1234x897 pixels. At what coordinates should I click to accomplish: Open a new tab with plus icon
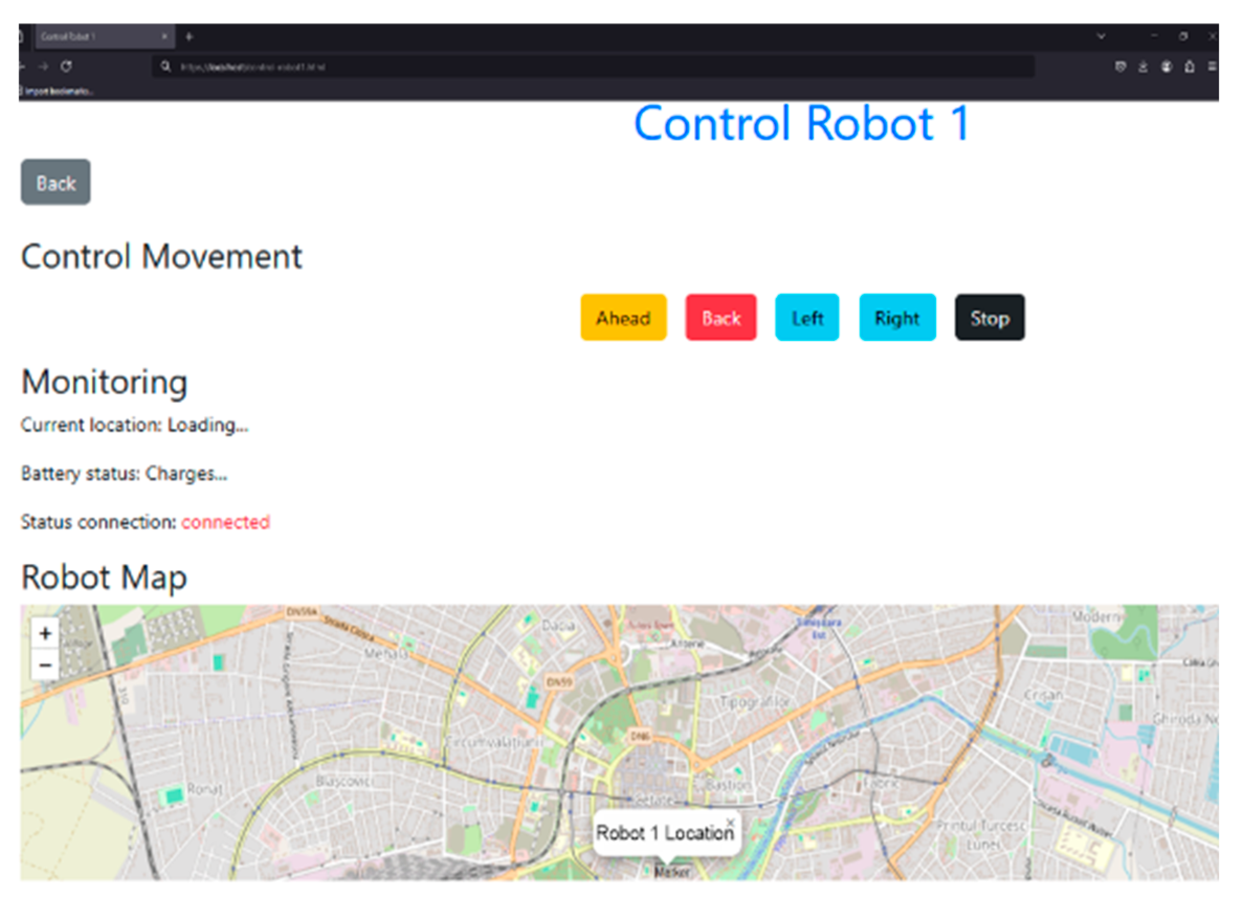click(189, 37)
